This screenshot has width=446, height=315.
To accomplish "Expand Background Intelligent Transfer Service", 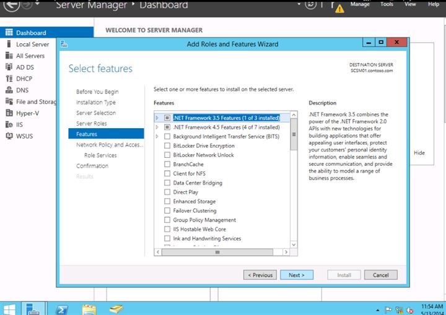I will pos(157,136).
